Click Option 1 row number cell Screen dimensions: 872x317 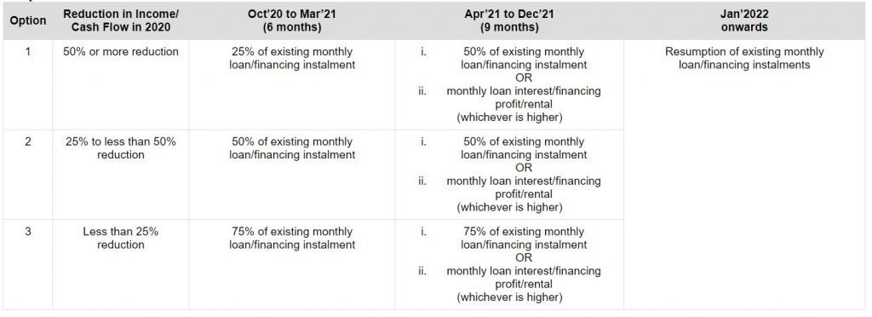[28, 84]
